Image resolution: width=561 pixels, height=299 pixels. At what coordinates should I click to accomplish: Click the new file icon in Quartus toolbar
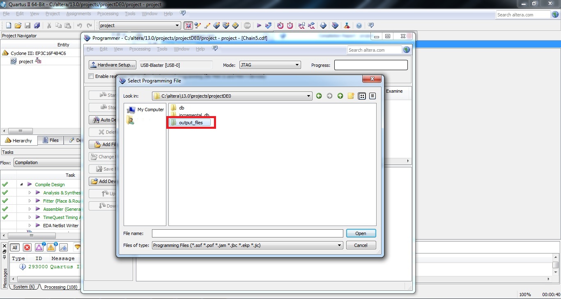(x=9, y=25)
